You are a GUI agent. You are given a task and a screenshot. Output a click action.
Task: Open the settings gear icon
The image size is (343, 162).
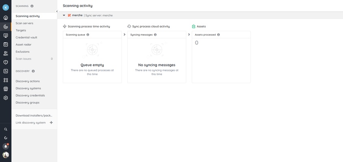(x=6, y=98)
